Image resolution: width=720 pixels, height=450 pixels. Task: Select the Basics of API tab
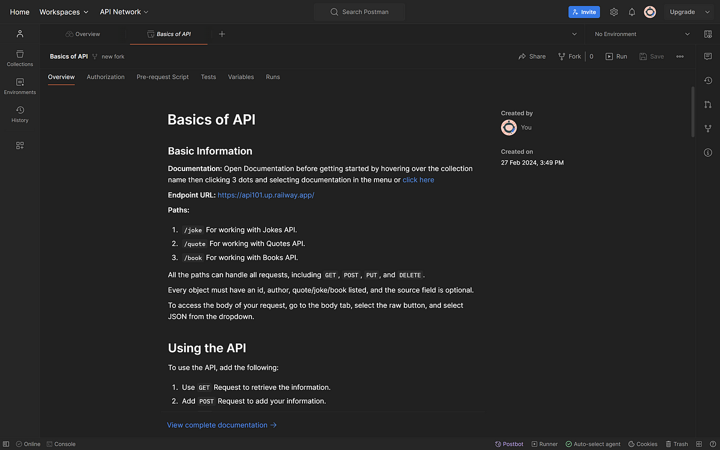click(169, 34)
